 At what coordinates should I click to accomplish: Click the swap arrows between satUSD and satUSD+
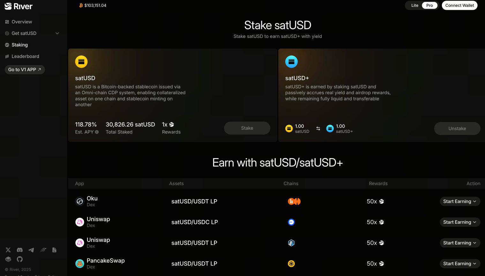coord(318,128)
